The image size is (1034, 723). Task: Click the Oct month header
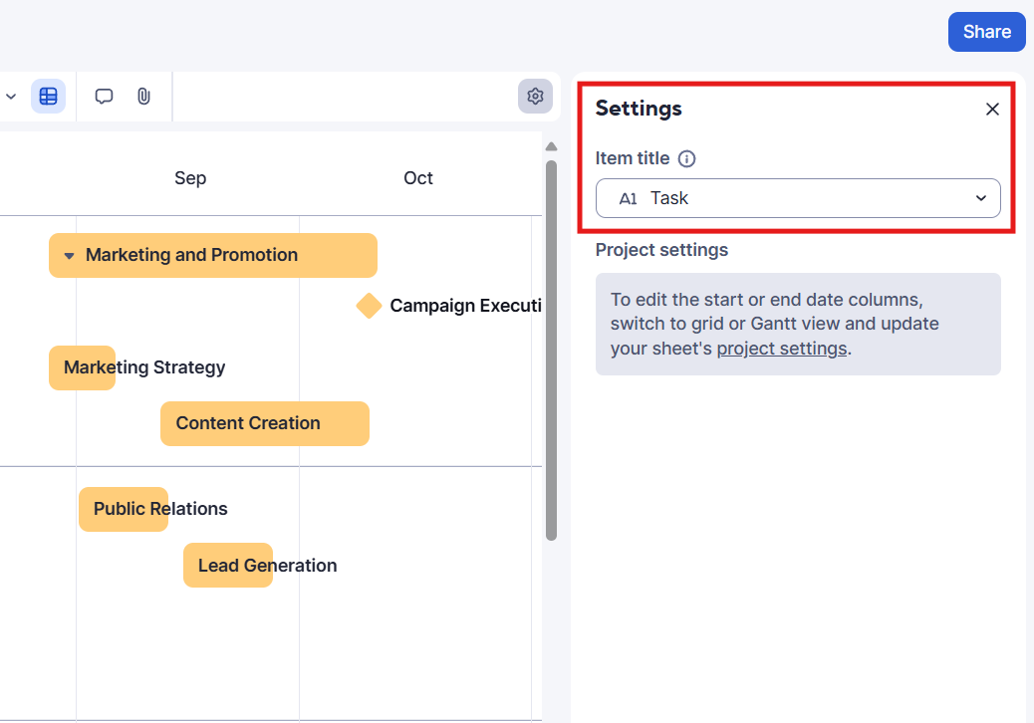coord(418,178)
